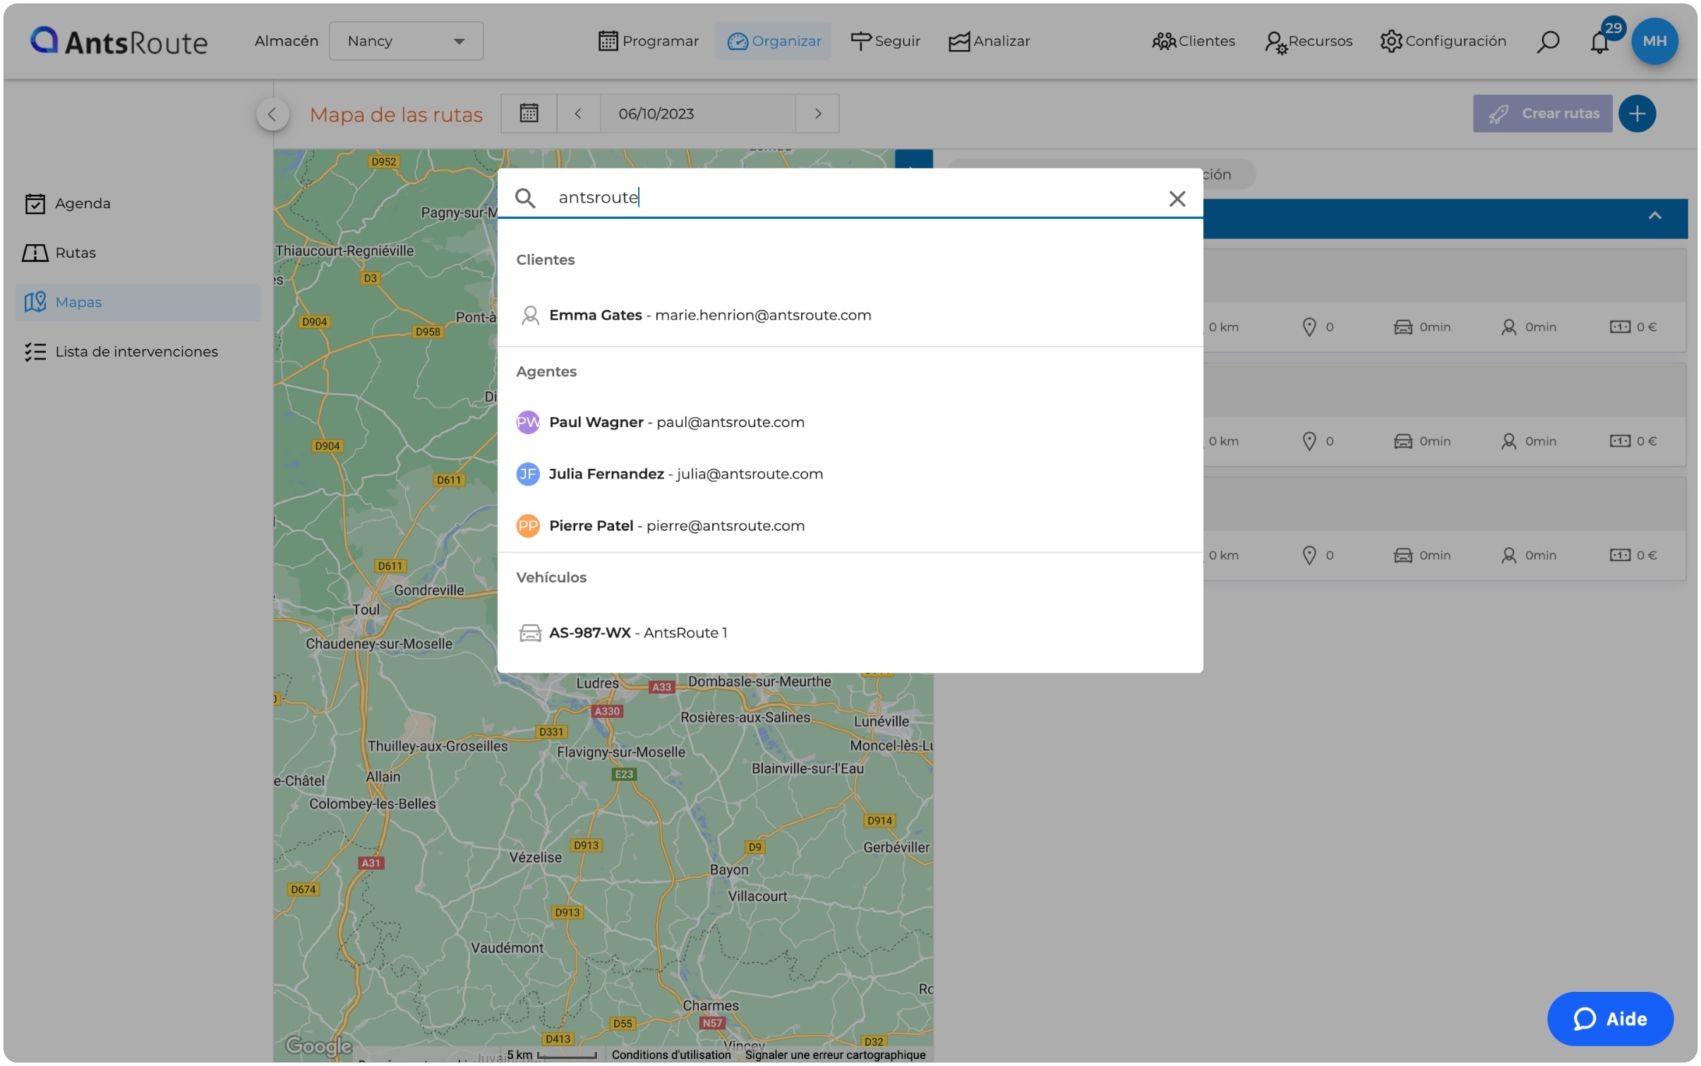Select Mapas in the sidebar
Viewport: 1701px width, 1066px height.
(x=138, y=302)
